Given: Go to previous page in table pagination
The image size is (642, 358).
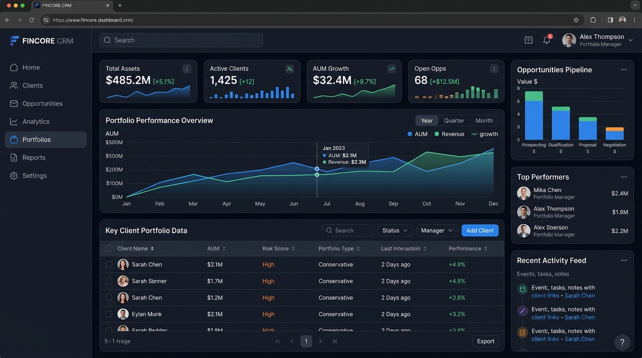Looking at the screenshot, I should click(292, 341).
